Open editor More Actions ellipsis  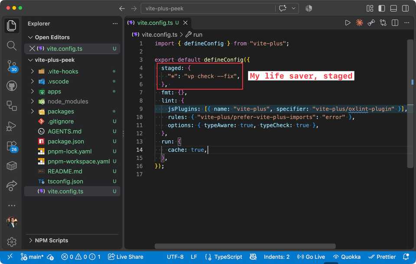407,23
